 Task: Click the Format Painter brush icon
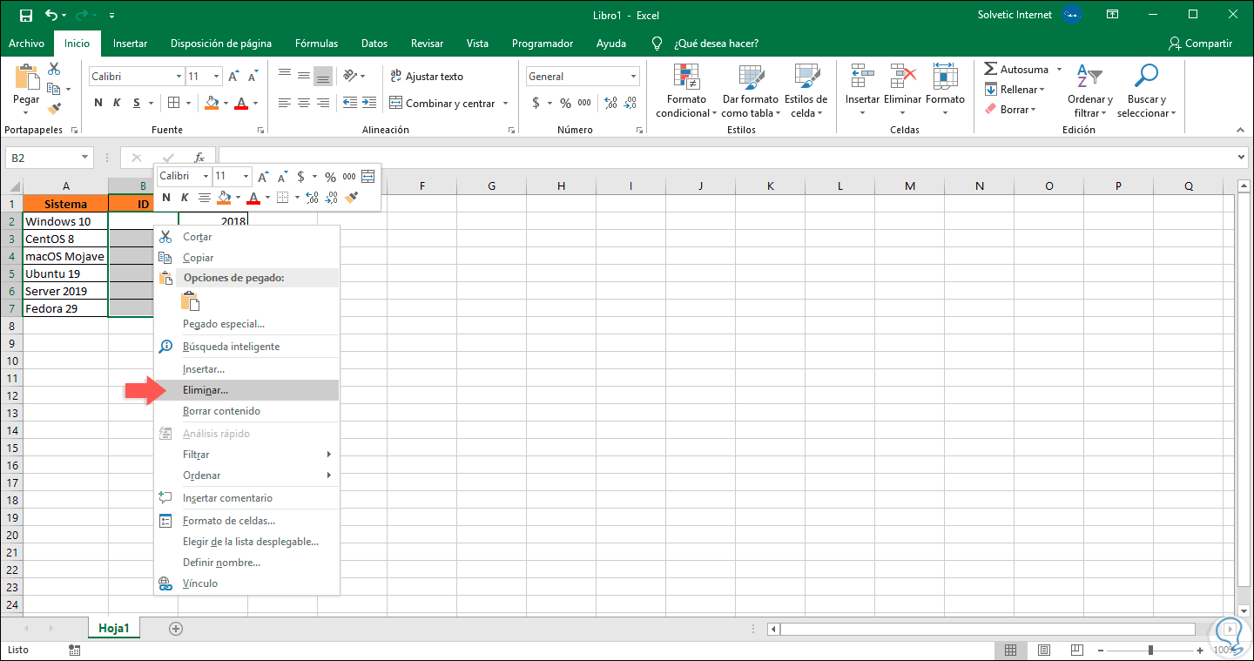[x=54, y=109]
